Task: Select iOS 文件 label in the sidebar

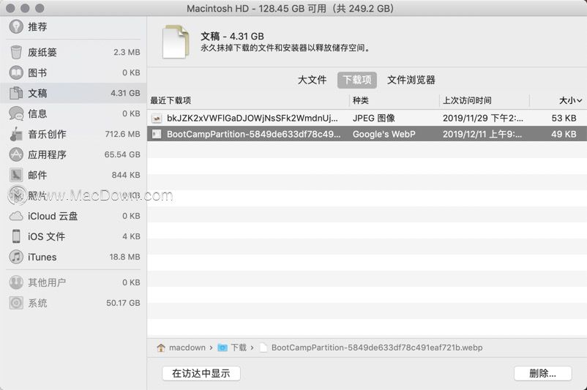Action: (x=46, y=236)
